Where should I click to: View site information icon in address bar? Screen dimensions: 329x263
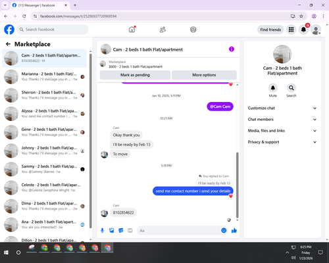coord(35,16)
